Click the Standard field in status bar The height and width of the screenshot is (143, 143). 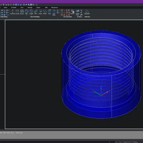[x=125, y=142]
